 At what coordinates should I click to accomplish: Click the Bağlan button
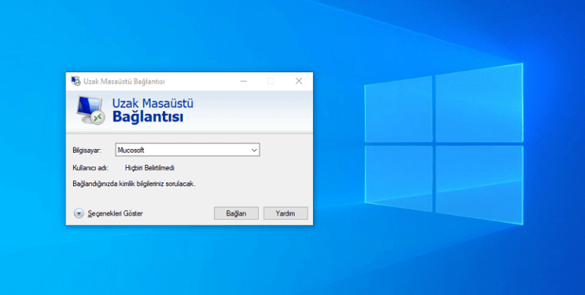click(x=236, y=214)
